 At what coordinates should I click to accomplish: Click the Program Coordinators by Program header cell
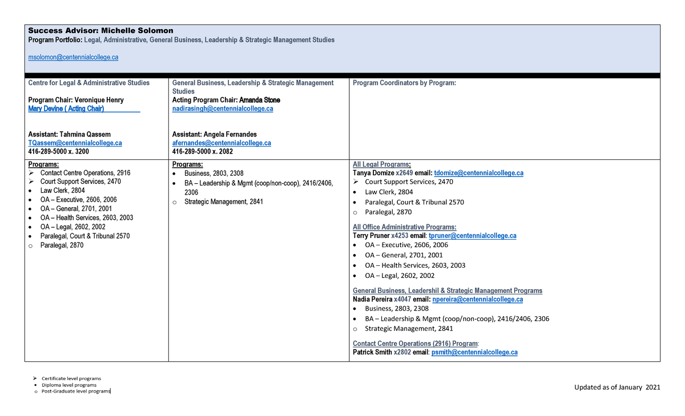pos(406,83)
